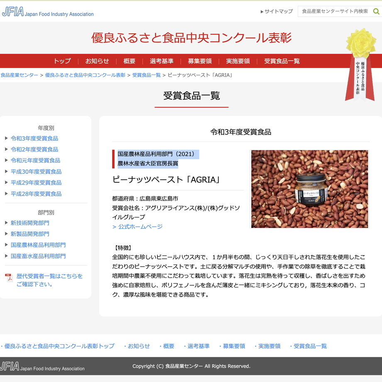382x382 pixels.
Task: Click the 年度別 sidebar section label
Action: pyautogui.click(x=46, y=128)
